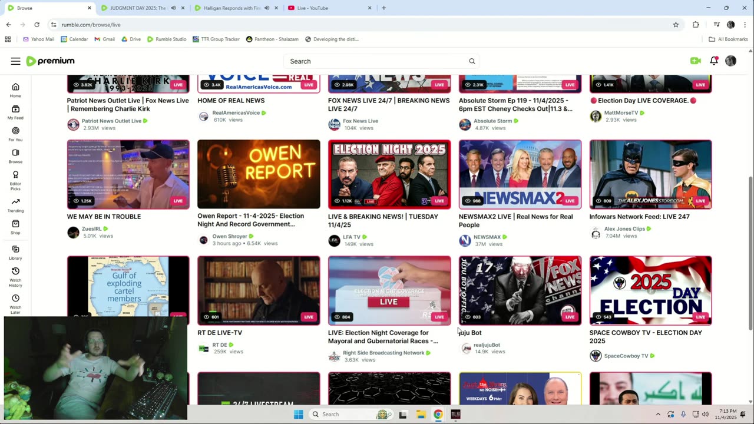This screenshot has height=424, width=754.
Task: Open the Chrome apps grid icon
Action: (x=8, y=39)
